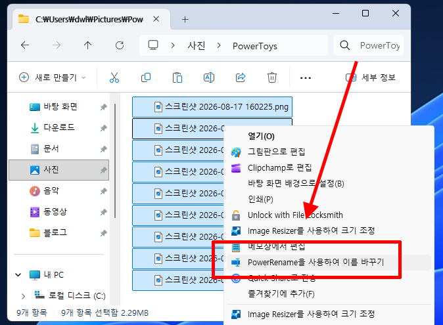Image resolution: width=443 pixels, height=325 pixels.
Task: Click the navigation pane scrollbar
Action: pyautogui.click(x=115, y=161)
